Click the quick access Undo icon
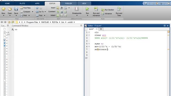Image resolution: width=171 pixels, height=96 pixels. click(161, 3)
